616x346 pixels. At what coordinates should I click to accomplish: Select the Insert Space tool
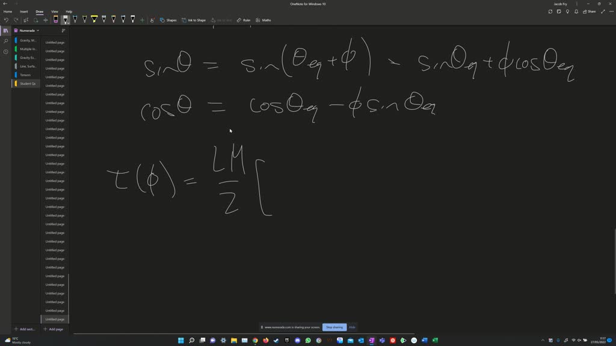coord(46,20)
